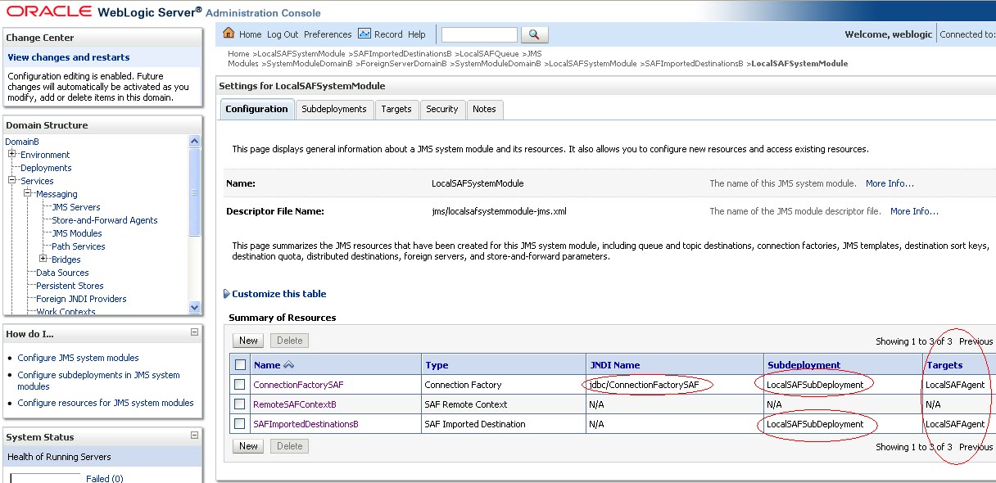Open Preferences in the toolbar
996x483 pixels.
[328, 34]
